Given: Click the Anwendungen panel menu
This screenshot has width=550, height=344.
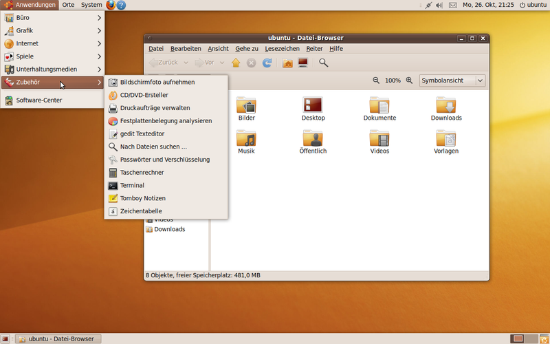Looking at the screenshot, I should (30, 5).
